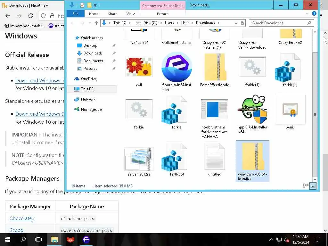The image size is (328, 246).
Task: Expand chevron after This PC in path
Action: coord(130,23)
